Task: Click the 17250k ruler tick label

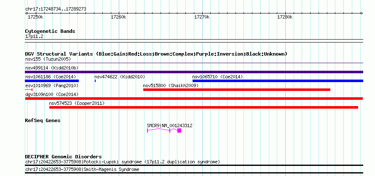Action: click(35, 17)
